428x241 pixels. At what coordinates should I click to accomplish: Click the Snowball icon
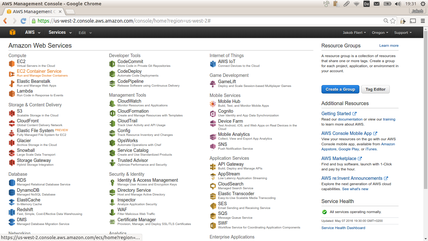[x=12, y=153]
